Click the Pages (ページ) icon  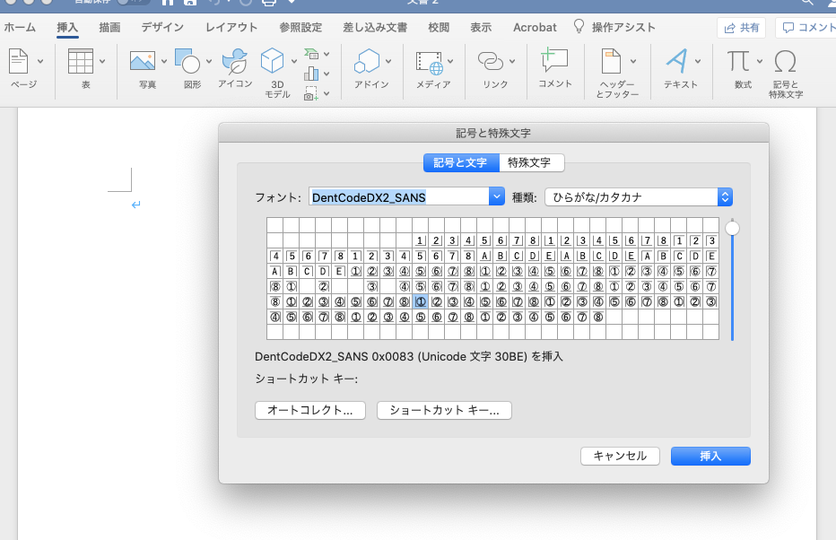[x=19, y=62]
